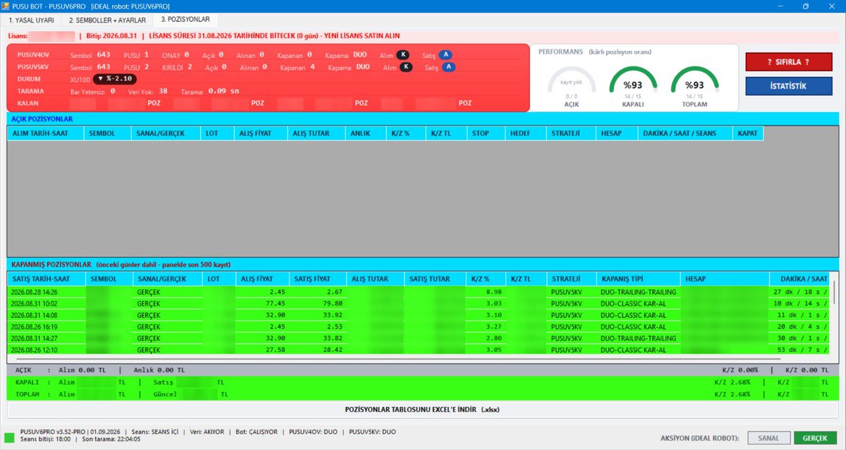Select closed position row 2026.08.26 16:19
This screenshot has height=450, width=846.
tap(419, 327)
